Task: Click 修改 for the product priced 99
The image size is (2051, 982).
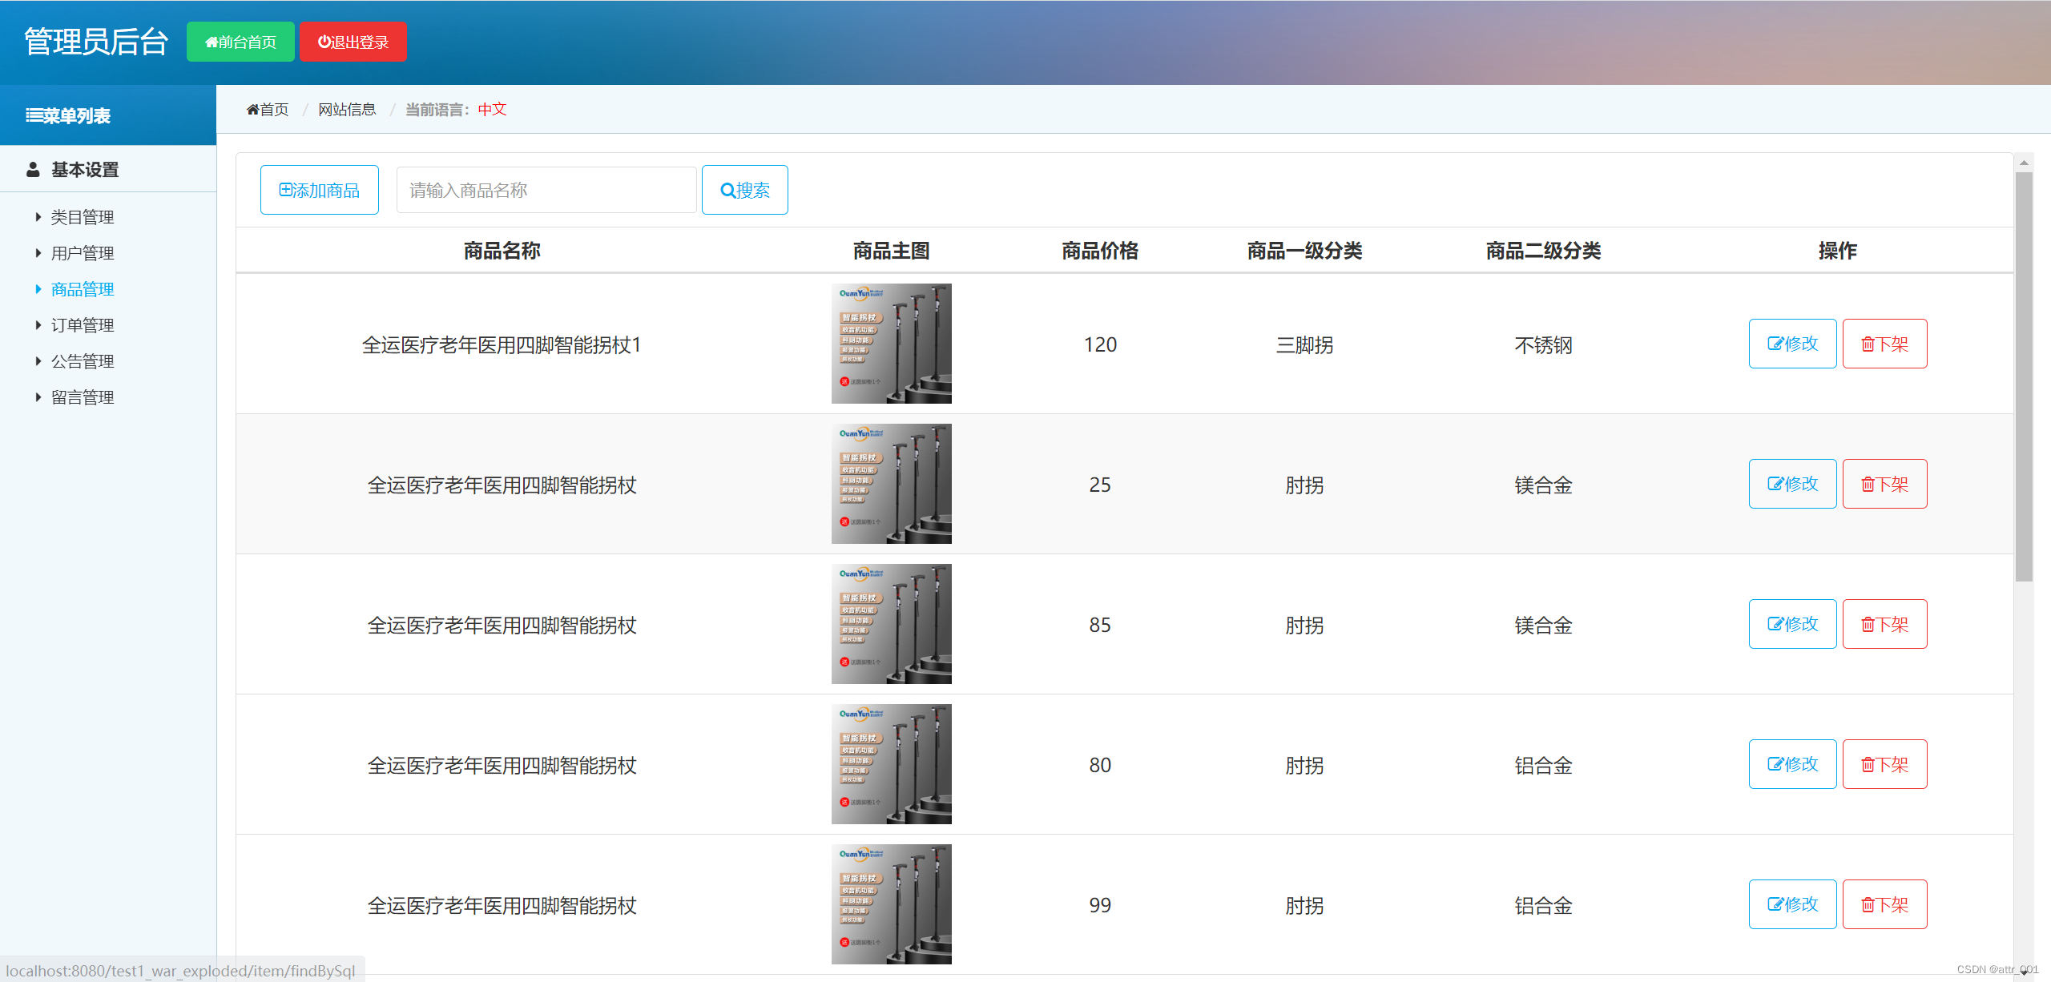Action: (x=1792, y=904)
